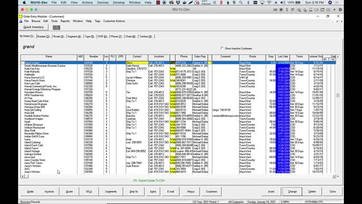Click the Comments button
The height and width of the screenshot is (204, 362).
(111, 192)
